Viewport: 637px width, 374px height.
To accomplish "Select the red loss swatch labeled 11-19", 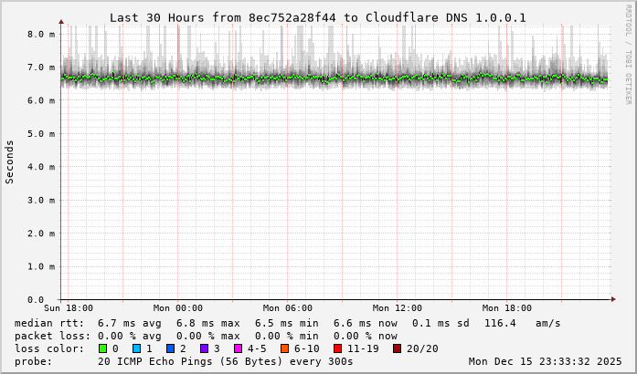I will pyautogui.click(x=337, y=348).
